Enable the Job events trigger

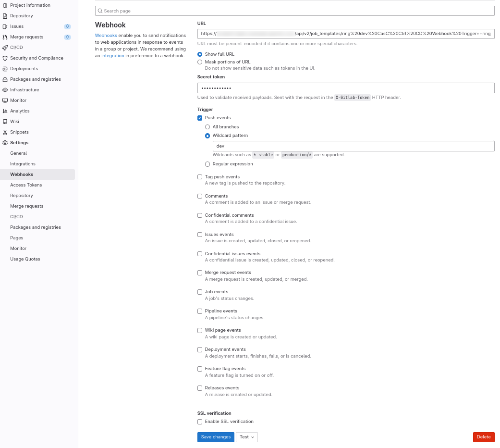click(x=200, y=292)
